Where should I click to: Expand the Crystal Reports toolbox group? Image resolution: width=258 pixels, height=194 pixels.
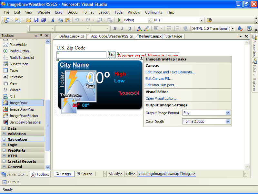[x=4, y=161]
